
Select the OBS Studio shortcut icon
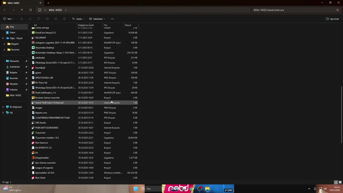pyautogui.click(x=33, y=123)
